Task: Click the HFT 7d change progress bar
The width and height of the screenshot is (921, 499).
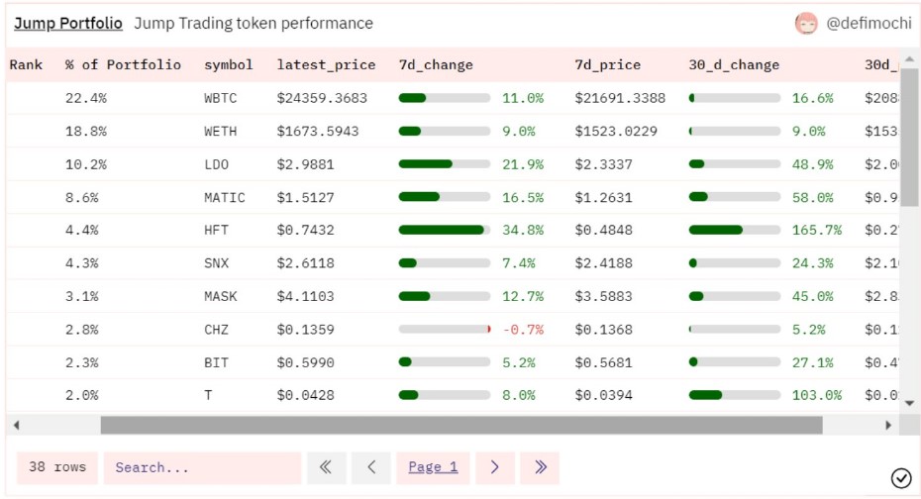Action: tap(444, 230)
